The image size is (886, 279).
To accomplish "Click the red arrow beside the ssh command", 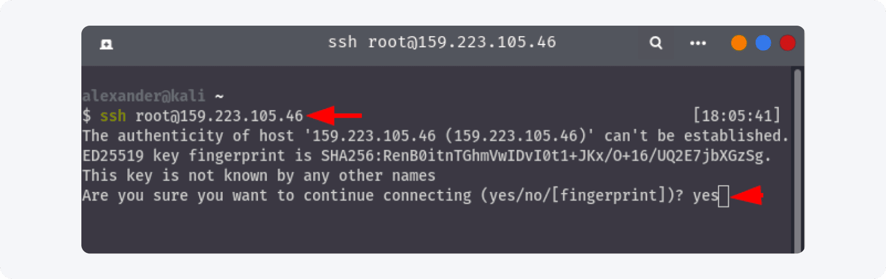I will [x=335, y=115].
